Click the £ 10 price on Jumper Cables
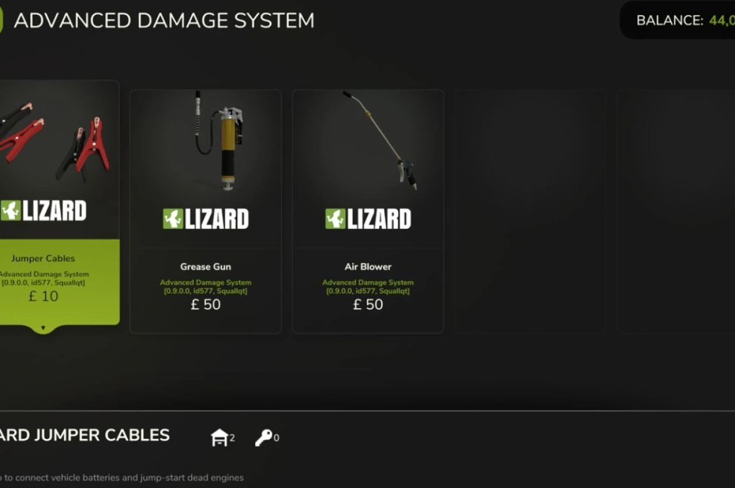The width and height of the screenshot is (735, 488). point(43,296)
